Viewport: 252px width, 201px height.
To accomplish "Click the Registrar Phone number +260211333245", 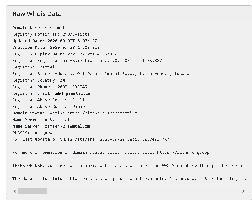I will pyautogui.click(x=71, y=87).
